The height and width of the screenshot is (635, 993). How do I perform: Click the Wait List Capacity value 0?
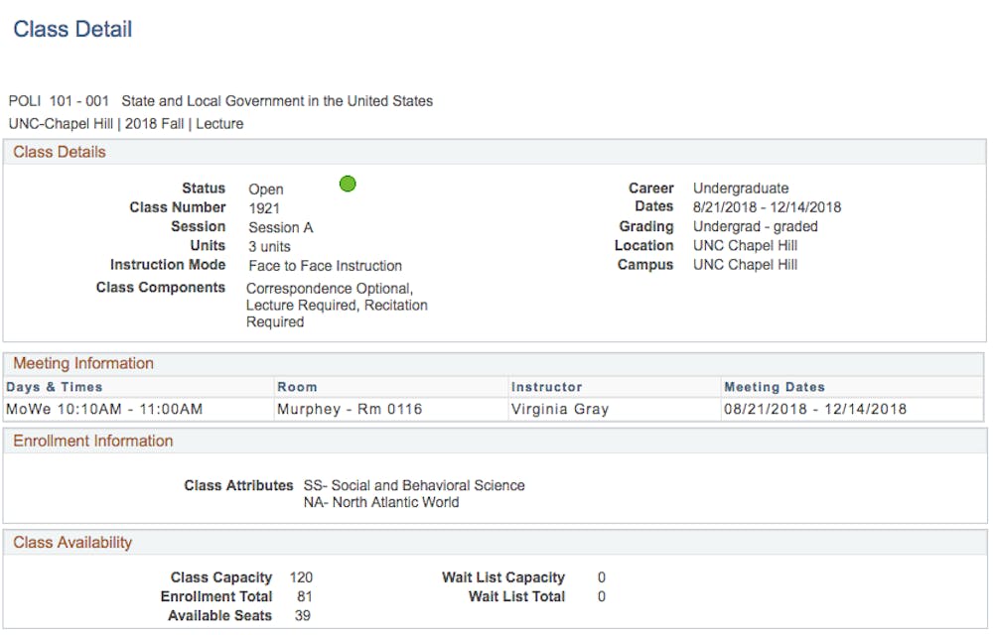point(602,577)
